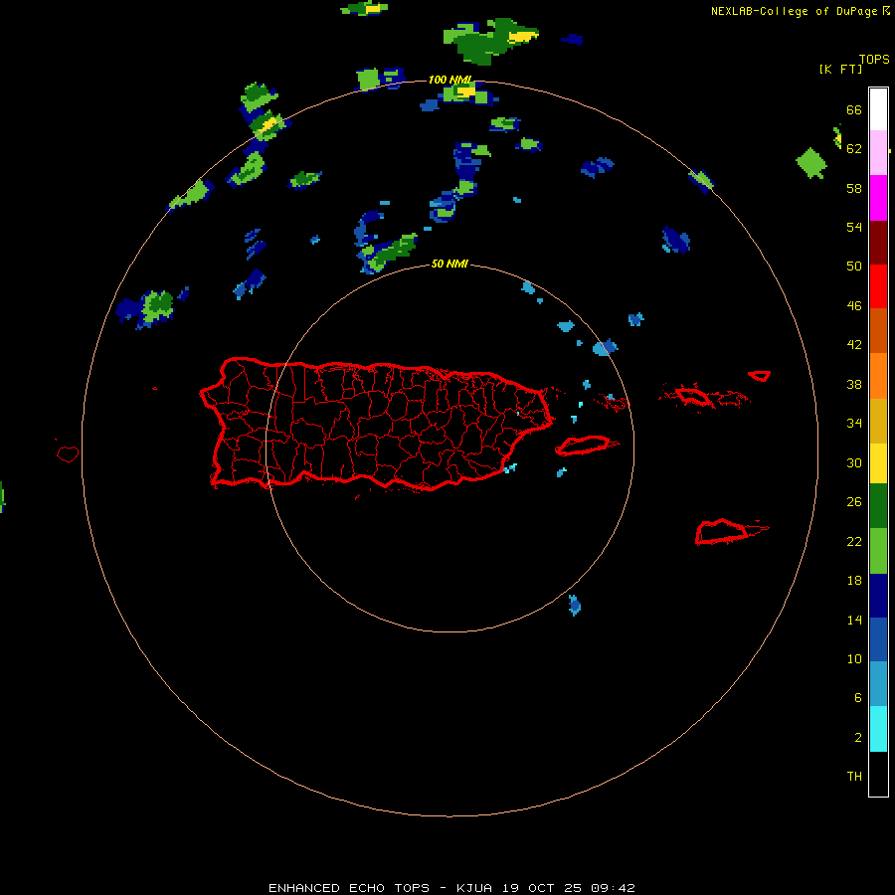Click the 100 NMI range ring label
895x895 pixels.
tap(449, 80)
